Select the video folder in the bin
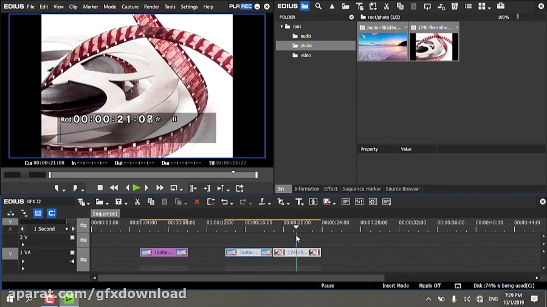Screen dimensions: 547x307 (306, 55)
